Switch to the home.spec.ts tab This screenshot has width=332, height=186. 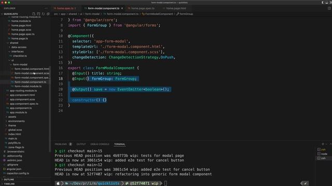65,8
